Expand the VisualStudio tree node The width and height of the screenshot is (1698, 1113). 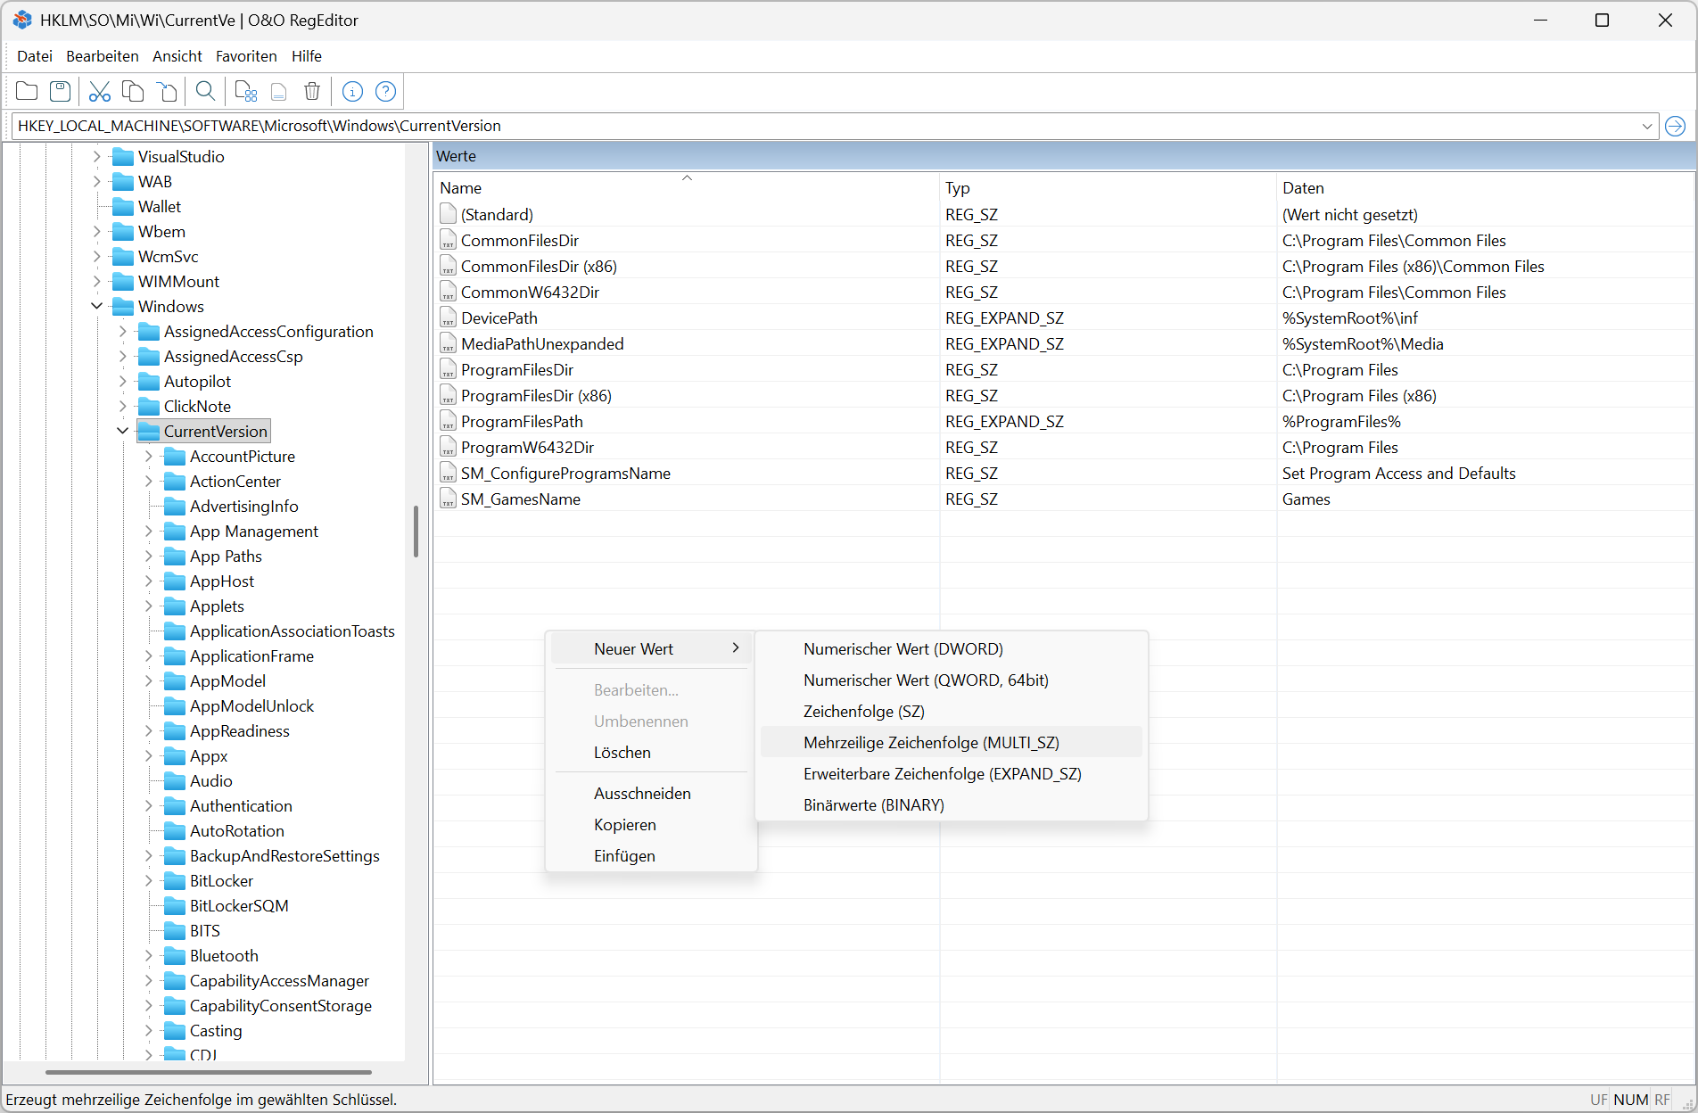[96, 157]
